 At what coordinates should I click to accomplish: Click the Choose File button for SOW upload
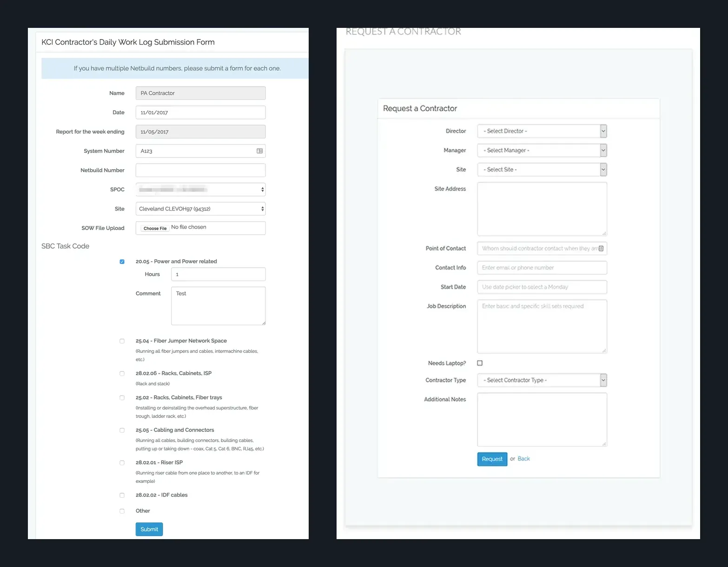point(155,228)
